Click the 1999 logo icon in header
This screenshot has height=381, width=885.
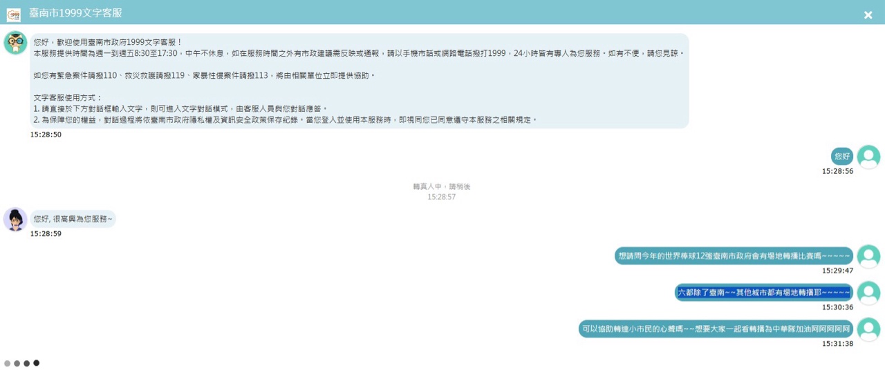14,14
